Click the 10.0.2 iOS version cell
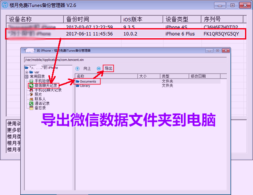The image size is (253, 195). pos(130,34)
